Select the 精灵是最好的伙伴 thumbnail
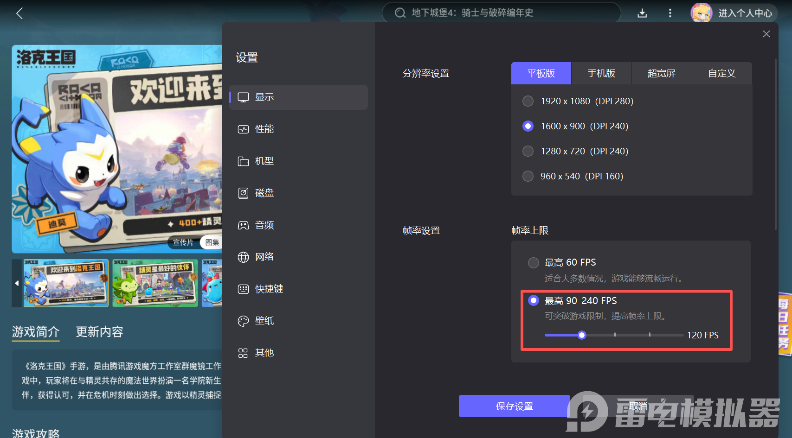Screen dimensions: 792x438 click(x=155, y=283)
